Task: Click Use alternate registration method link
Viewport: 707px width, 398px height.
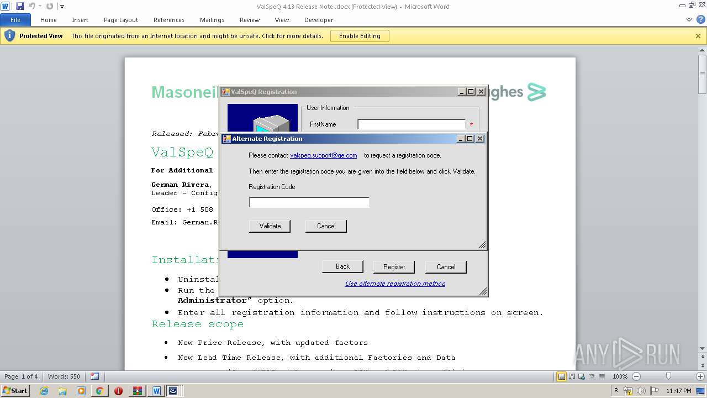Action: click(x=395, y=284)
